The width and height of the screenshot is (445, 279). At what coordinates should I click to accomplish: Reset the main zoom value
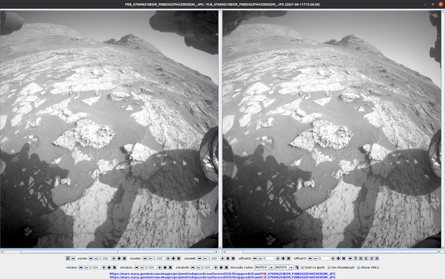(125, 259)
